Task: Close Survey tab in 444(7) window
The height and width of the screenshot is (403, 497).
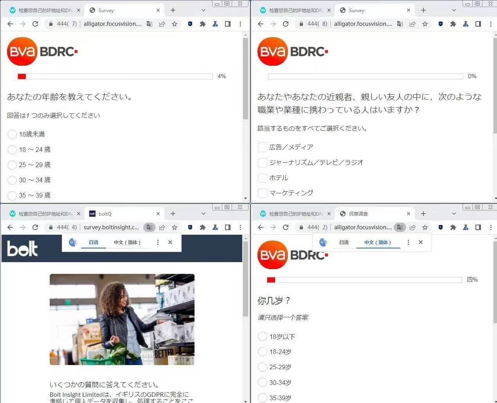Action: [158, 10]
